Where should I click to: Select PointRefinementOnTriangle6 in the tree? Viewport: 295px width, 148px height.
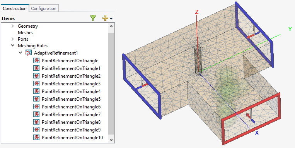click(71, 106)
